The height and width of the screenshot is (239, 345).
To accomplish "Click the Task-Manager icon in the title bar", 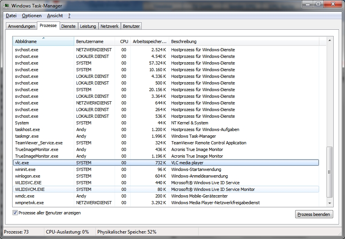I will point(6,5).
